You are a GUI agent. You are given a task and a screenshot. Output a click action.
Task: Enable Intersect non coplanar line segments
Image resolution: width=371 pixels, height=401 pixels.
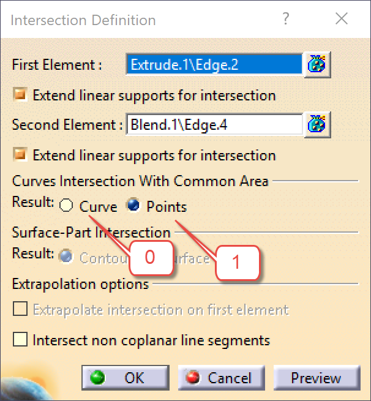pos(20,339)
